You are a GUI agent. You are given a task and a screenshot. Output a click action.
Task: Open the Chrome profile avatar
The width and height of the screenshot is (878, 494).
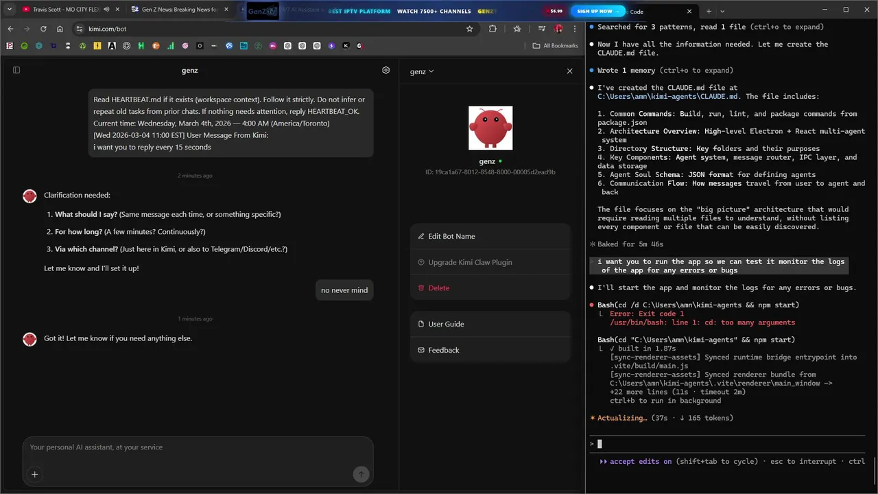[x=558, y=29]
